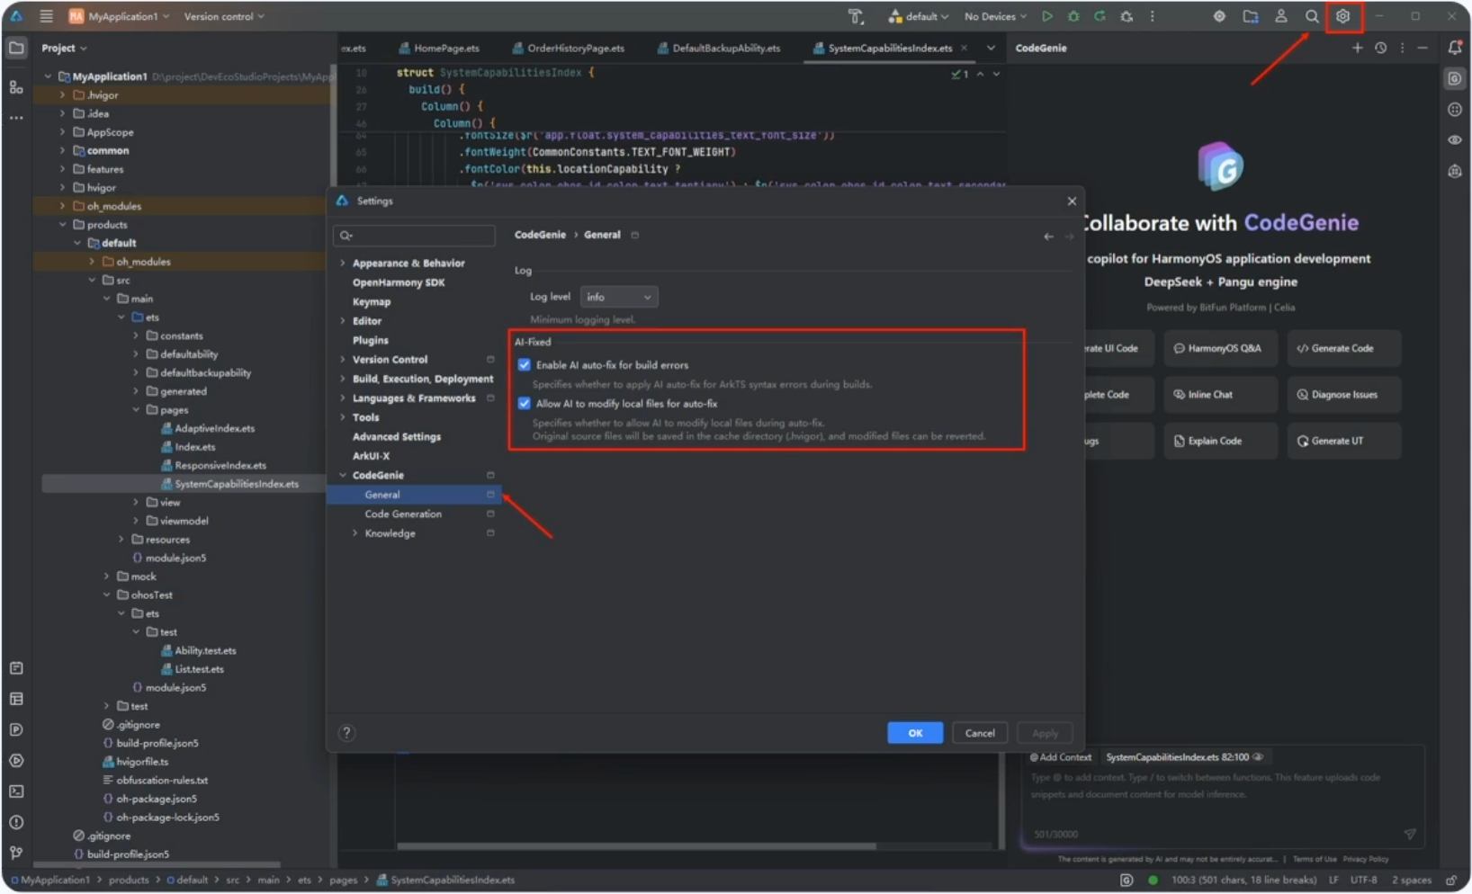1472x894 pixels.
Task: Open the Problems tool window icon
Action: (16, 822)
